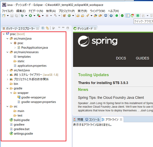Click the blue gear toolbar icon
Image resolution: width=153 pixels, height=147 pixels.
[111, 15]
